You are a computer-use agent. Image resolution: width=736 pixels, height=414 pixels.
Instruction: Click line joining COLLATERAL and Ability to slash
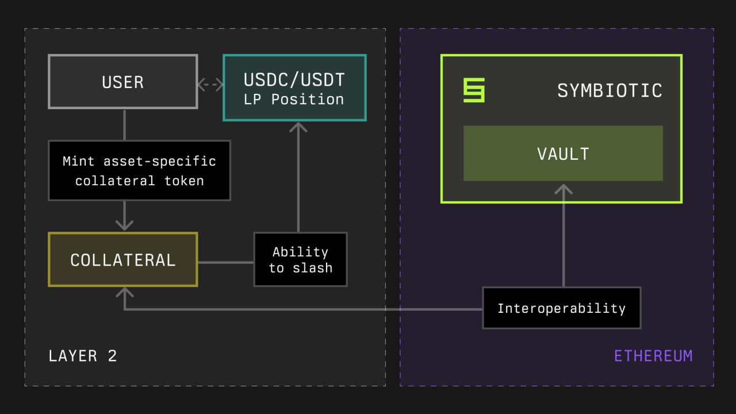pyautogui.click(x=226, y=262)
